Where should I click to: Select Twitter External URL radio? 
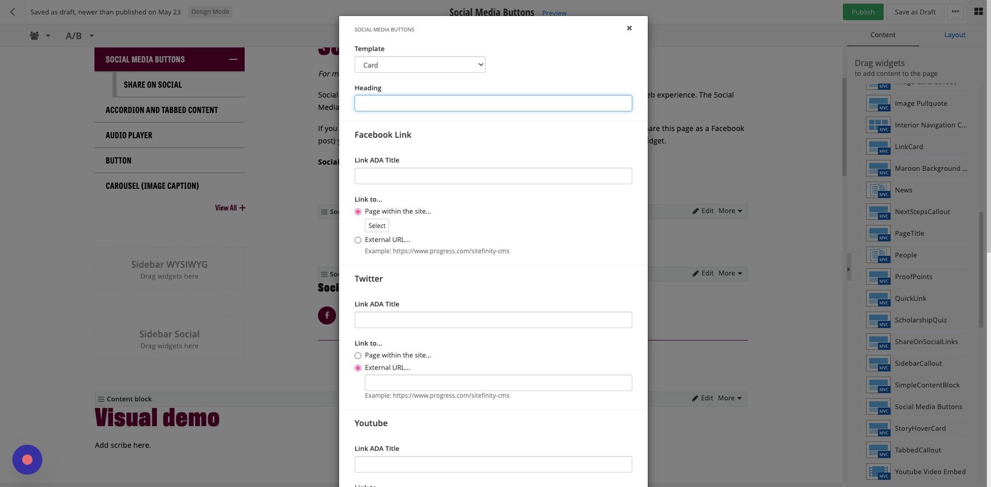point(358,368)
